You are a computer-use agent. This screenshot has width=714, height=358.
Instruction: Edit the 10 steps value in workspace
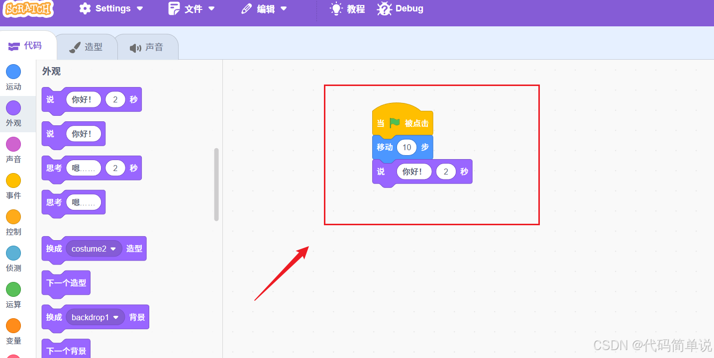coord(407,147)
